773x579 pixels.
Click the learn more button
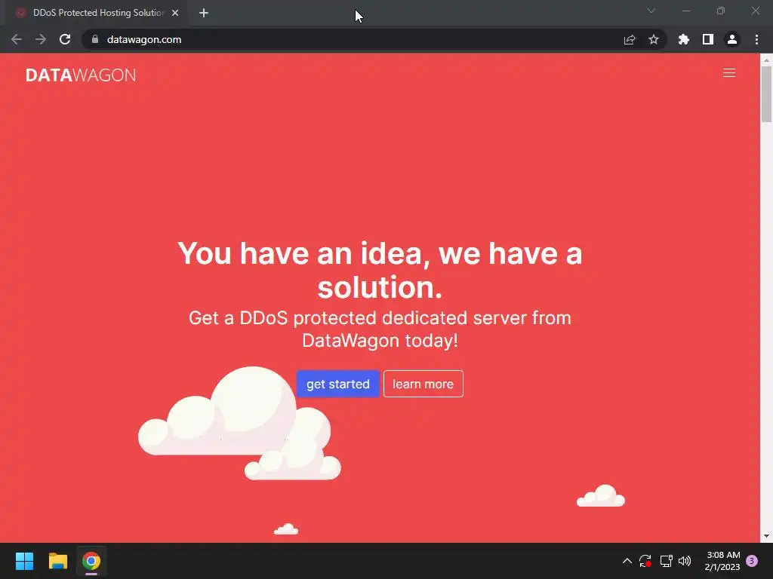pyautogui.click(x=423, y=384)
